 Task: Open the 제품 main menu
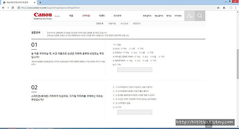tap(71, 16)
